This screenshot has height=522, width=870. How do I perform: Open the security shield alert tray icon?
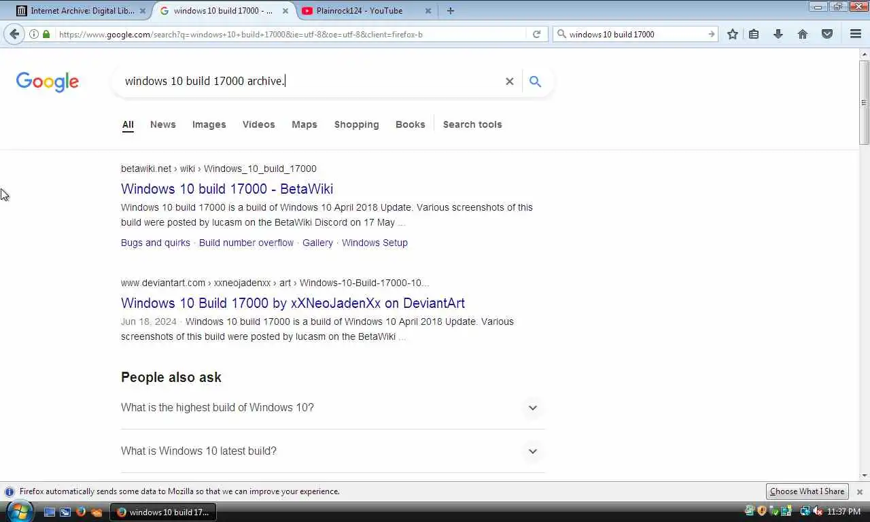762,511
